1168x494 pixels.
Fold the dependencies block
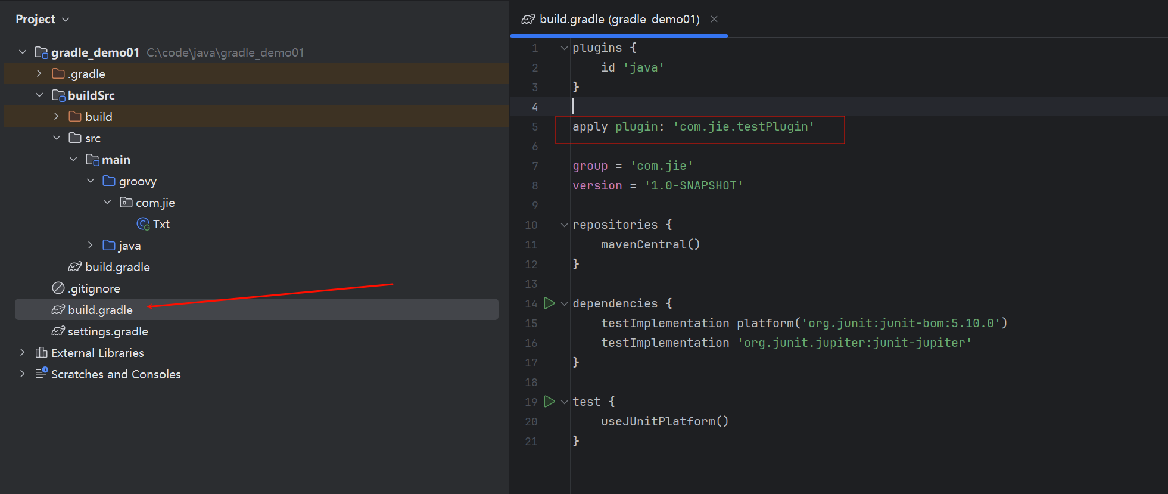point(564,304)
